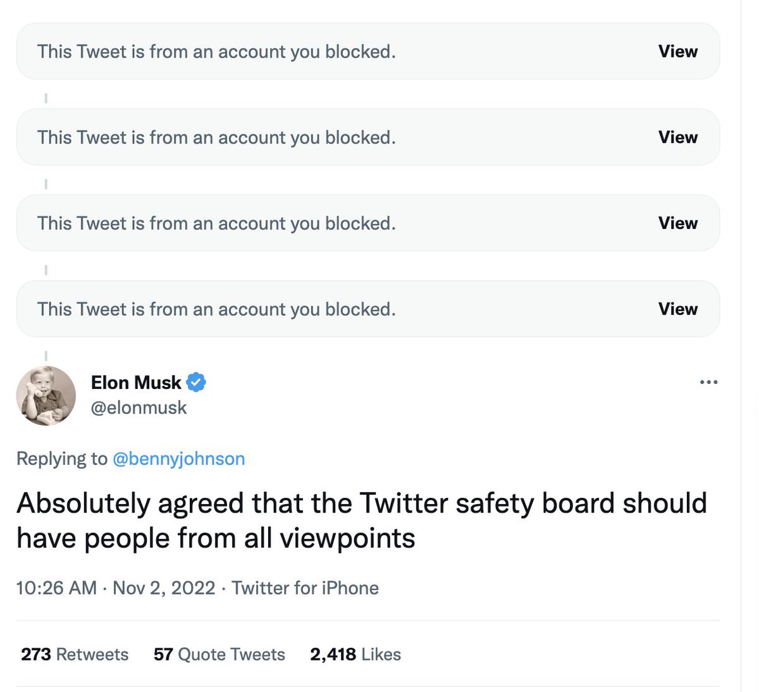Click the Nov 2, 2022 date
Viewport: 759px width, 692px height.
(164, 588)
